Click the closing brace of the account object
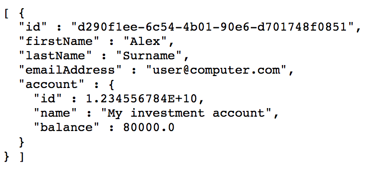This screenshot has width=379, height=176. (22, 142)
